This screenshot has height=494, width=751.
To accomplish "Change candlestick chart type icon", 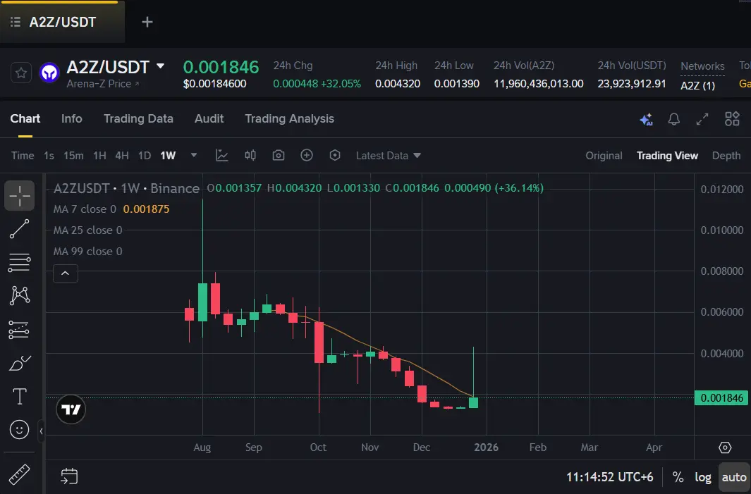I will [x=250, y=155].
